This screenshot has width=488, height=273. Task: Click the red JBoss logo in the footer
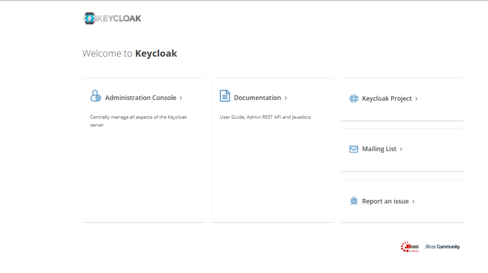pyautogui.click(x=410, y=247)
